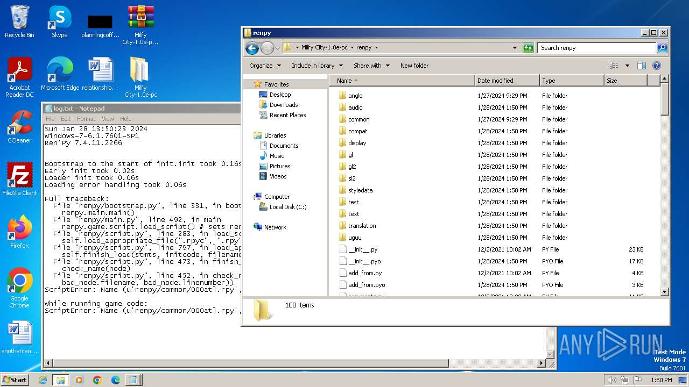Viewport: 689px width, 387px height.
Task: Sort files by the Size column
Action: click(x=625, y=81)
